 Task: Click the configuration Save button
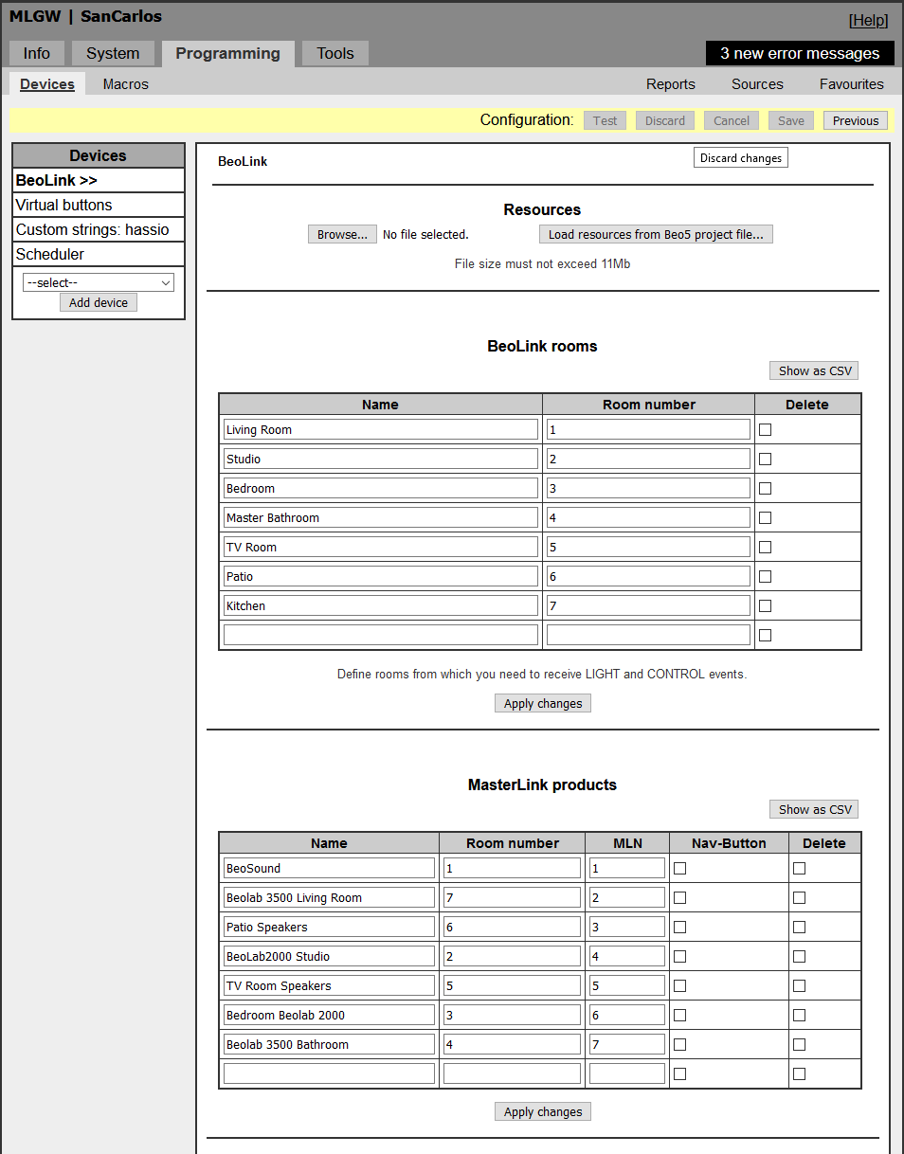click(791, 120)
